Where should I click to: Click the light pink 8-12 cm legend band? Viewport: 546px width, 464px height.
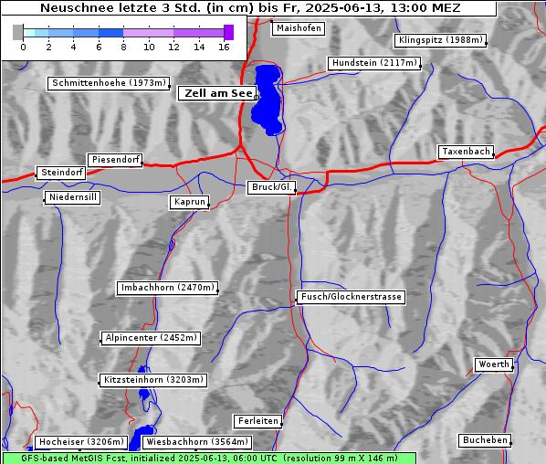(x=149, y=33)
